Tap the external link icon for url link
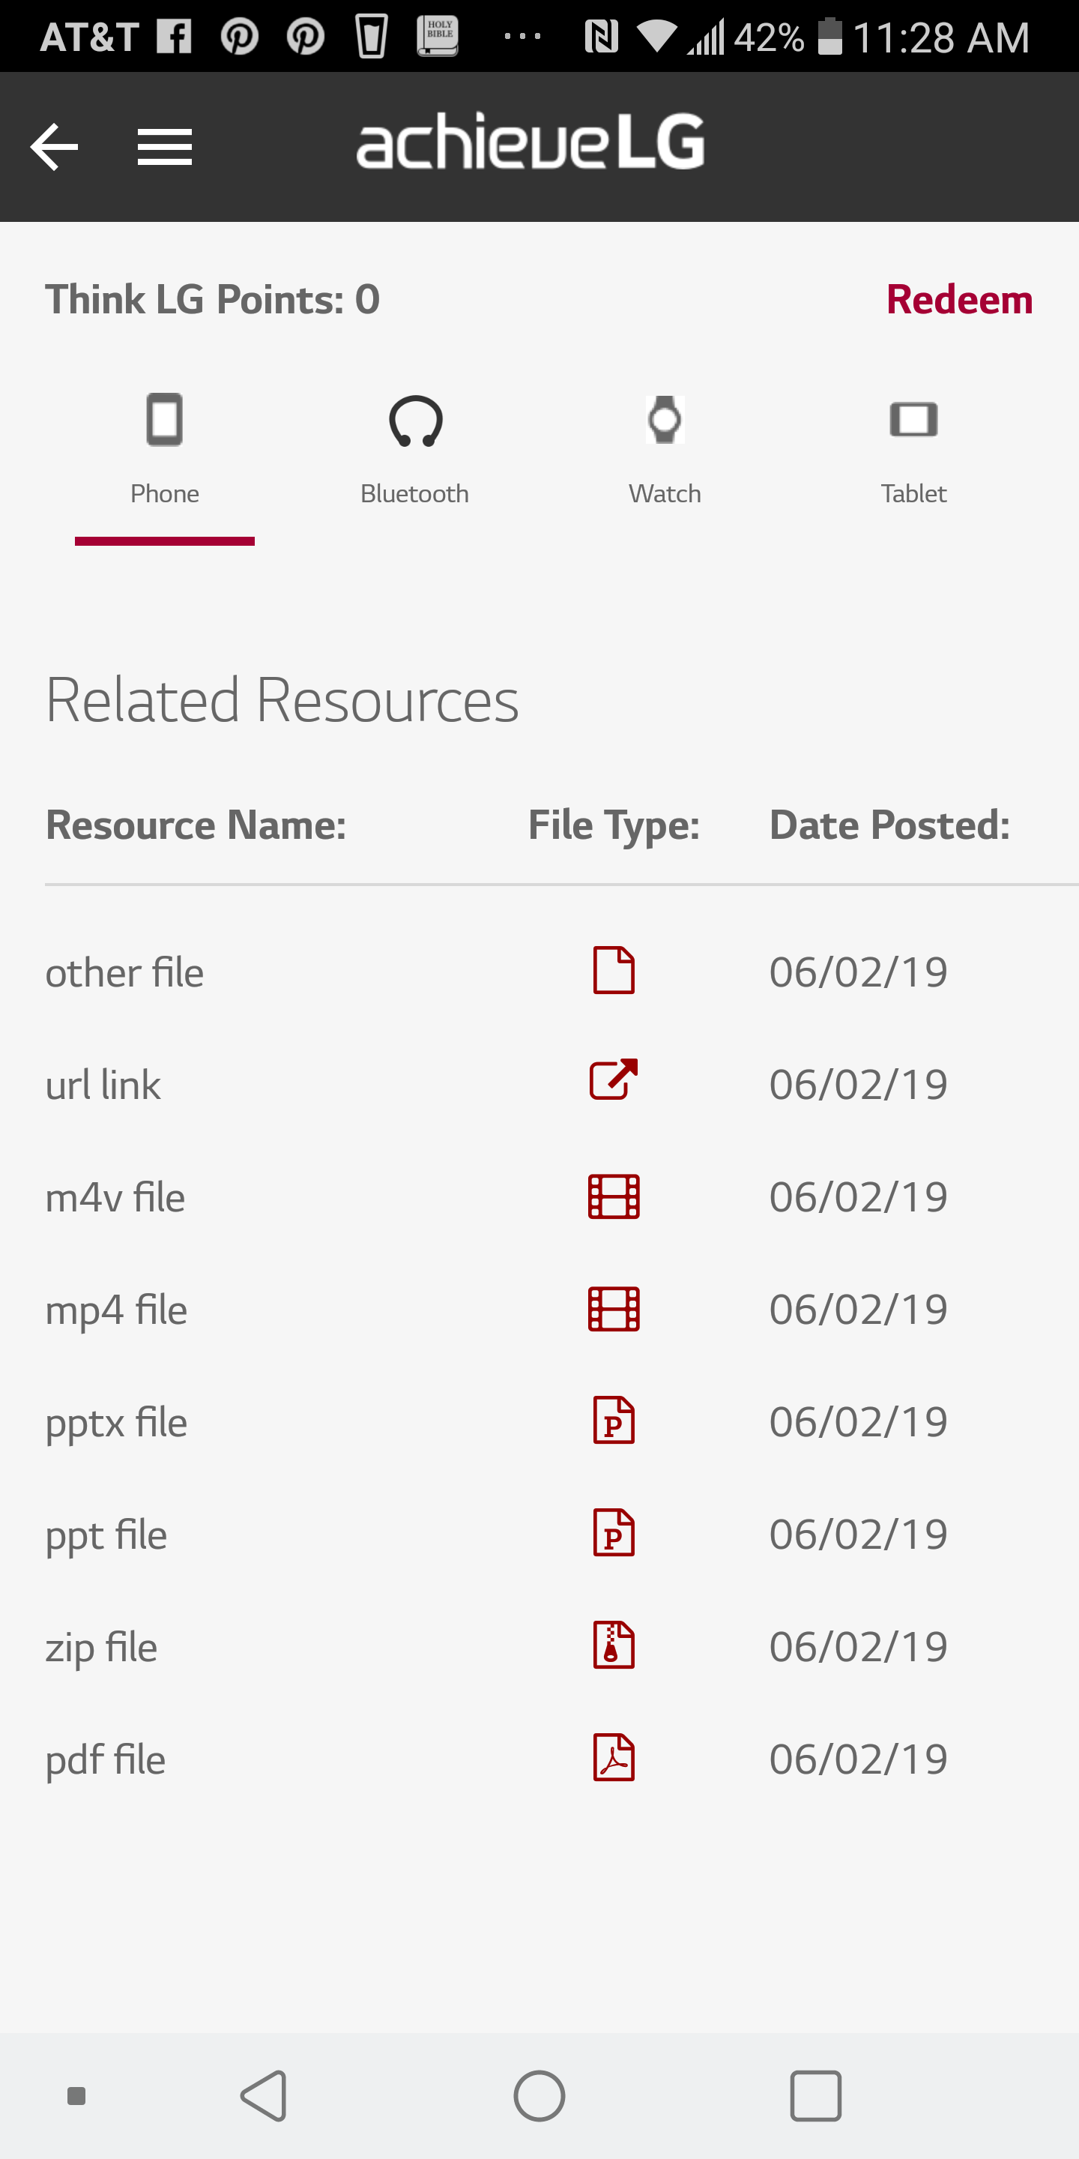 point(614,1080)
